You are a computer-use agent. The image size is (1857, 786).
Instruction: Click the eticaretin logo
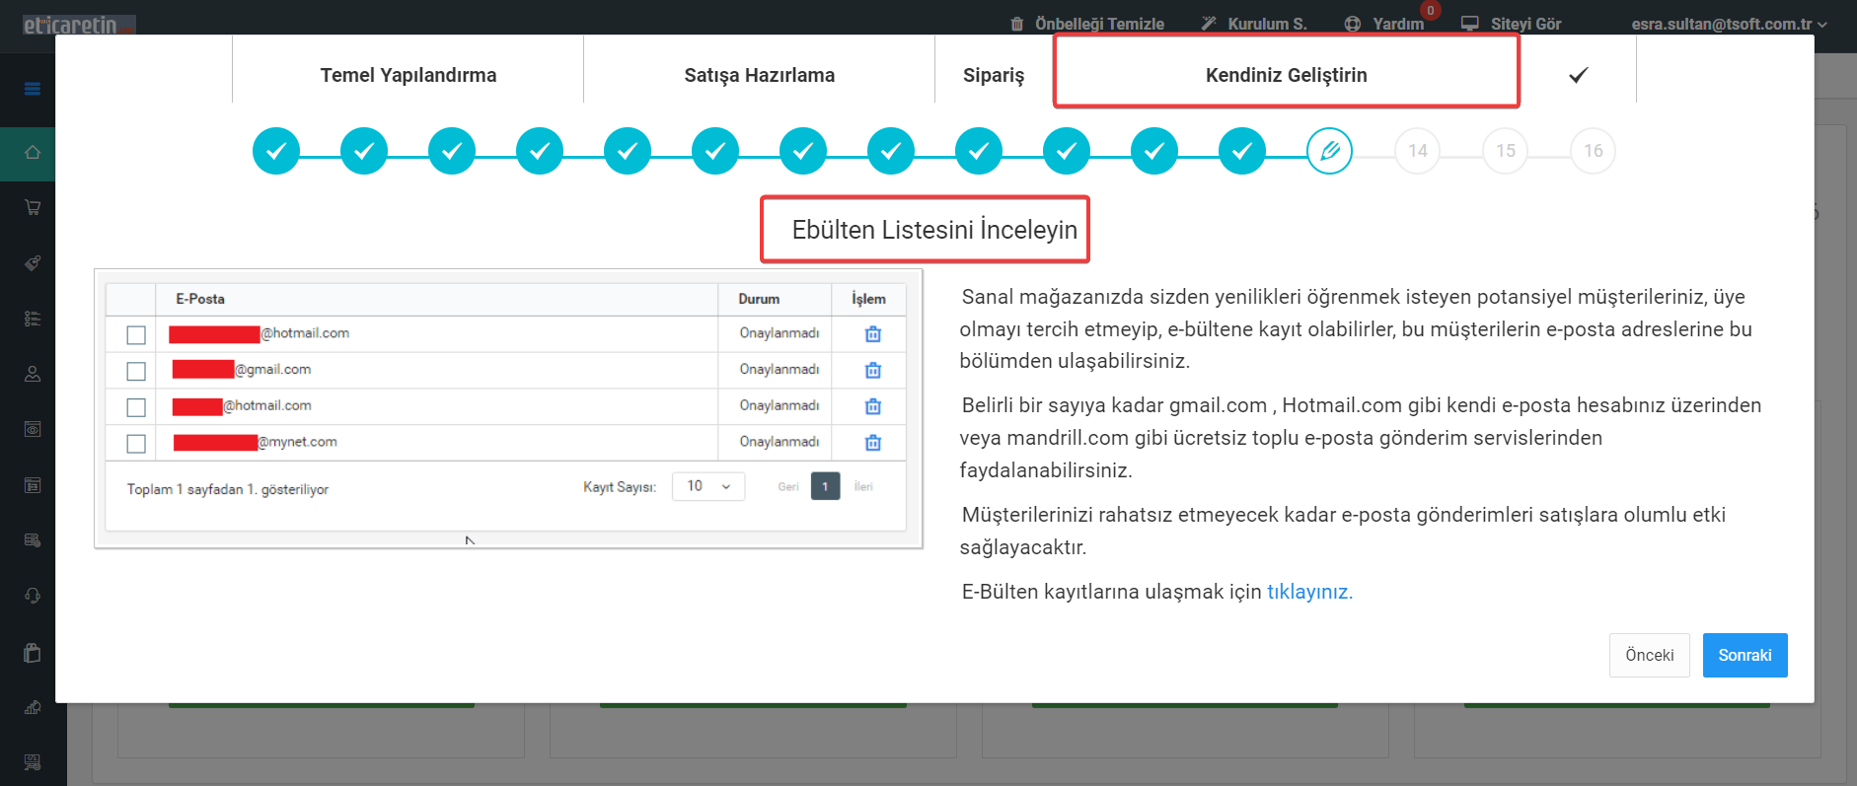79,25
